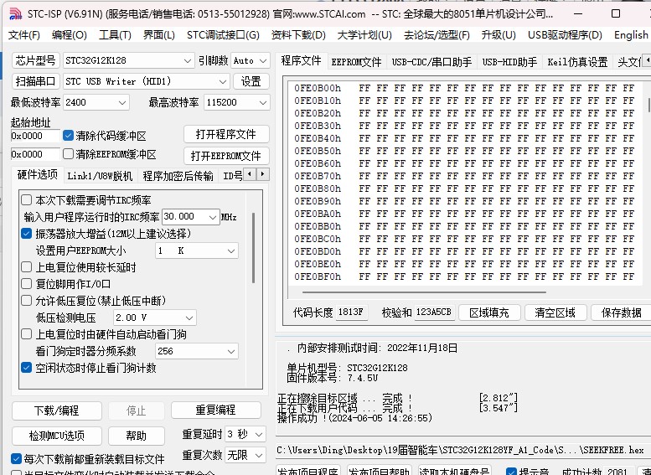The image size is (651, 475).
Task: Uncheck 振荡器放大增益 option
Action: (27, 234)
